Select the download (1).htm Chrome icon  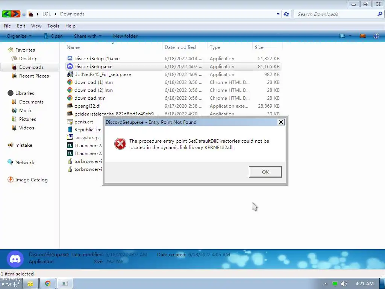[x=70, y=82]
